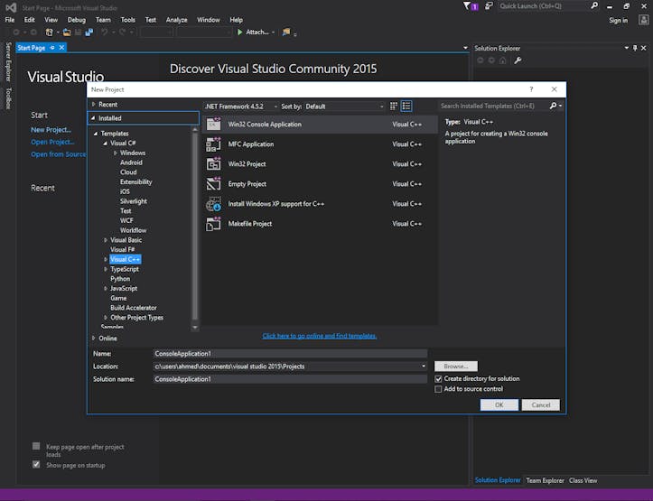The image size is (653, 501).
Task: Click the OK button
Action: 499,405
